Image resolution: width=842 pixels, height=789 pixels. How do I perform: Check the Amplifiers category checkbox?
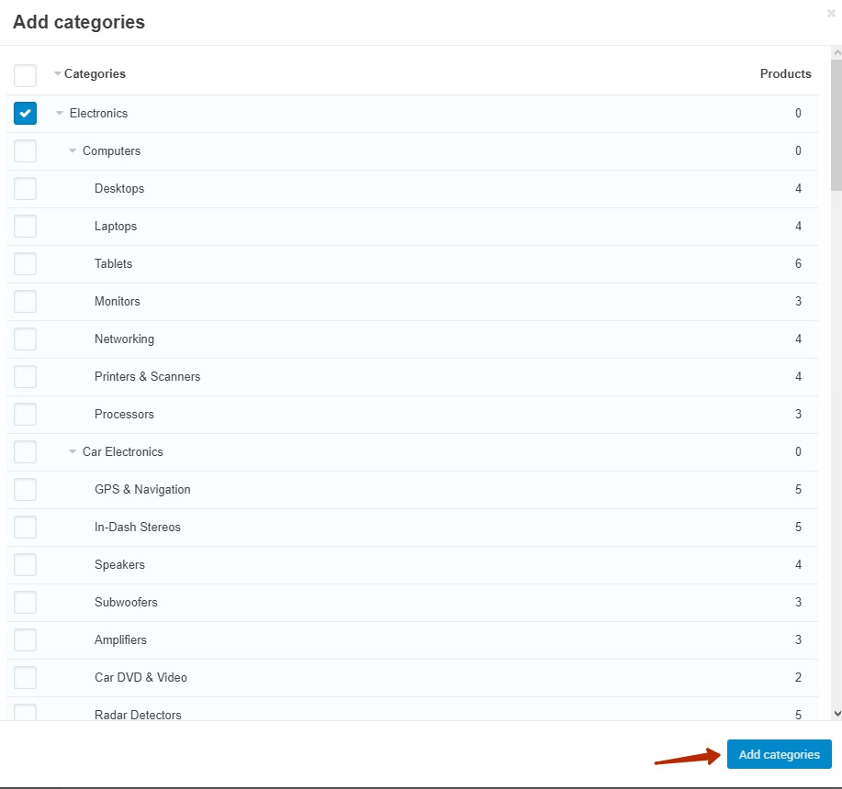25,639
